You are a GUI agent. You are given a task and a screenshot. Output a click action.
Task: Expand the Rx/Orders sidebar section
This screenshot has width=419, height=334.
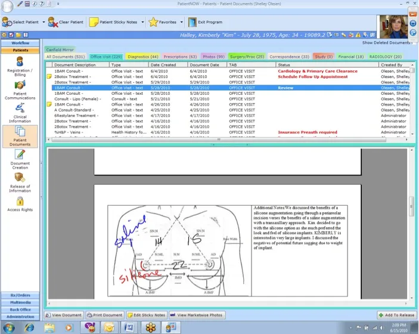(20, 295)
